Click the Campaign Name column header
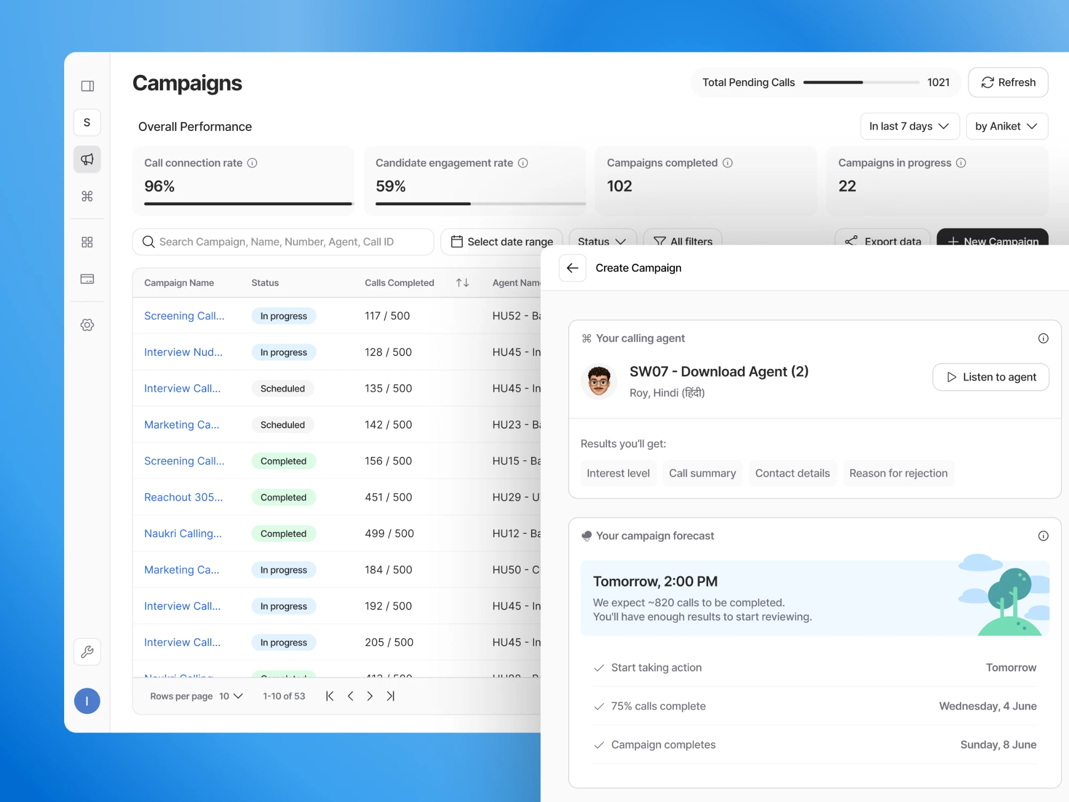 pyautogui.click(x=179, y=283)
